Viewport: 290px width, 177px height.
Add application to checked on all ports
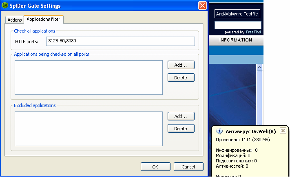[181, 65]
